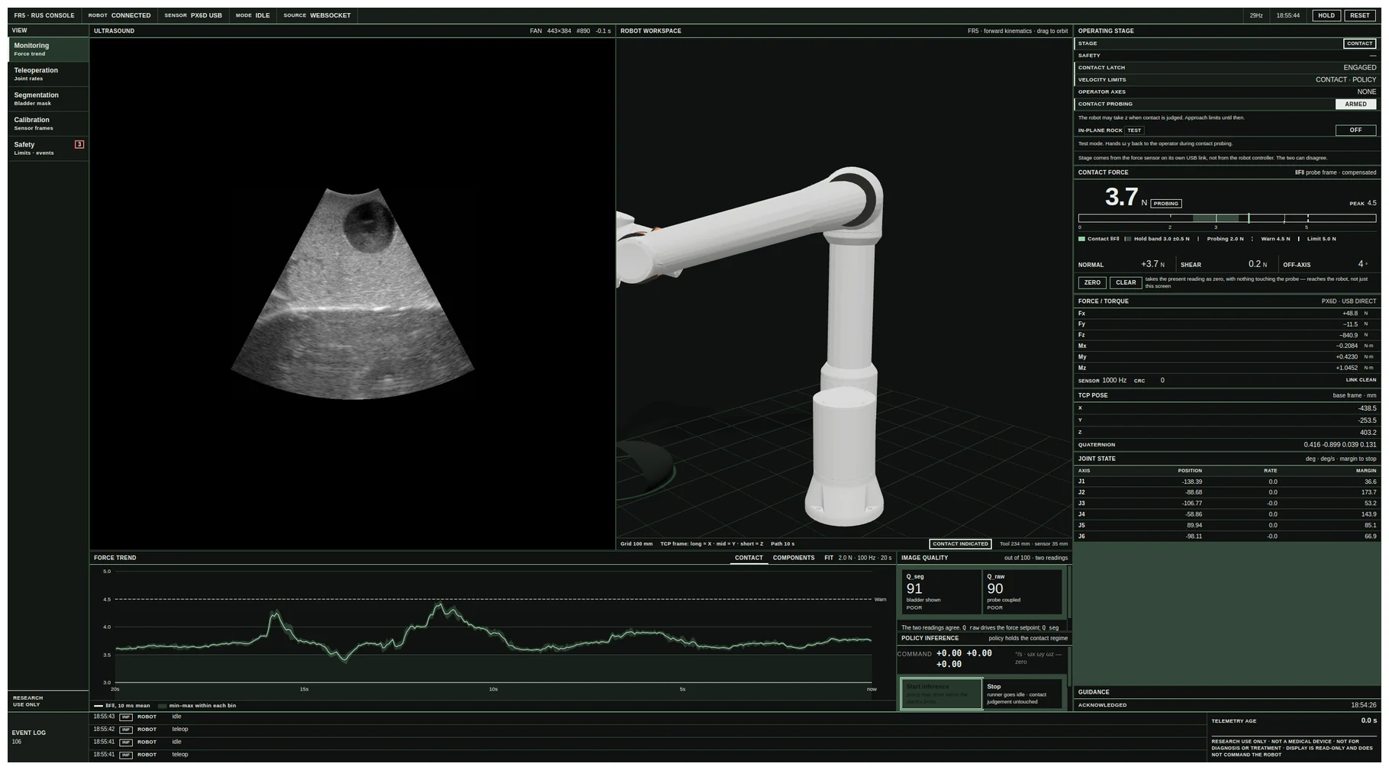The height and width of the screenshot is (770, 1389).
Task: Select the Calibration sensor frames view
Action: pyautogui.click(x=48, y=124)
